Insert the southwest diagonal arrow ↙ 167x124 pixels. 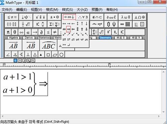pyautogui.click(x=73, y=34)
